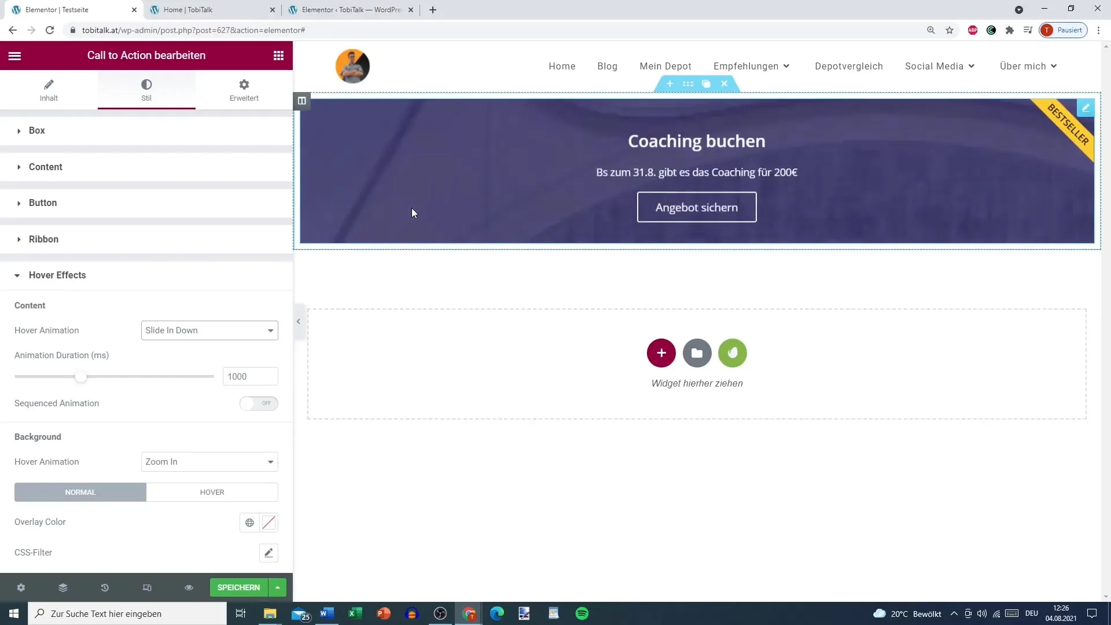1111x625 pixels.
Task: Open Windows Start menu
Action: 14,613
